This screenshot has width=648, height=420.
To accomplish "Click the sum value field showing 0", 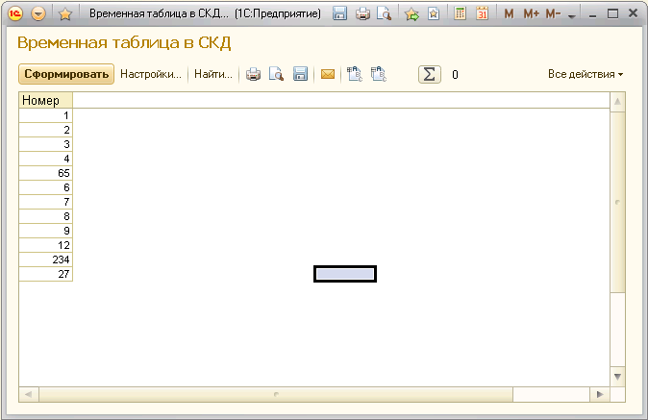I will point(455,75).
